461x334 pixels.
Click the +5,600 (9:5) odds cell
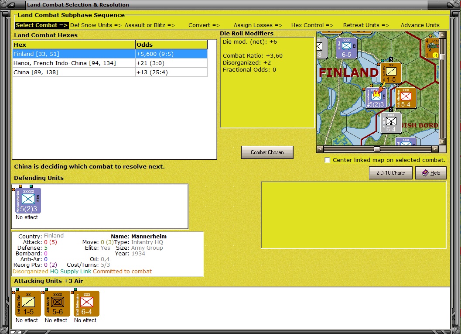171,54
